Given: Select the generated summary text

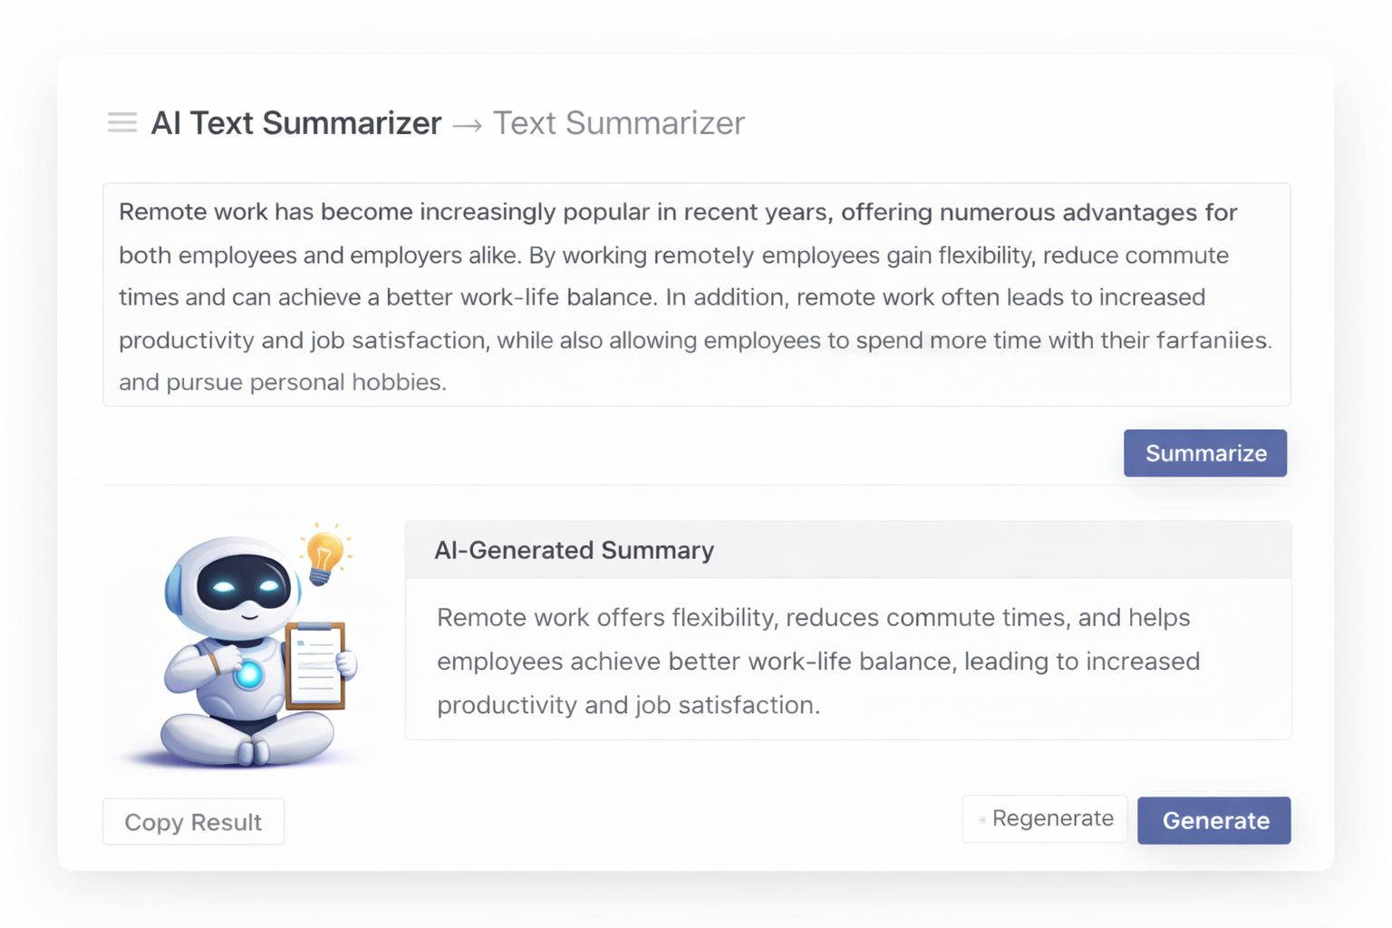Looking at the screenshot, I should click(x=816, y=660).
